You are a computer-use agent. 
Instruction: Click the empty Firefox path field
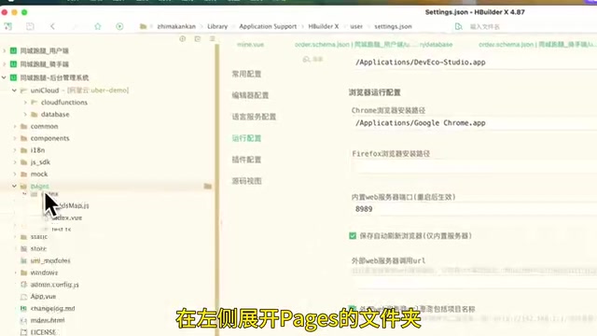(x=474, y=166)
